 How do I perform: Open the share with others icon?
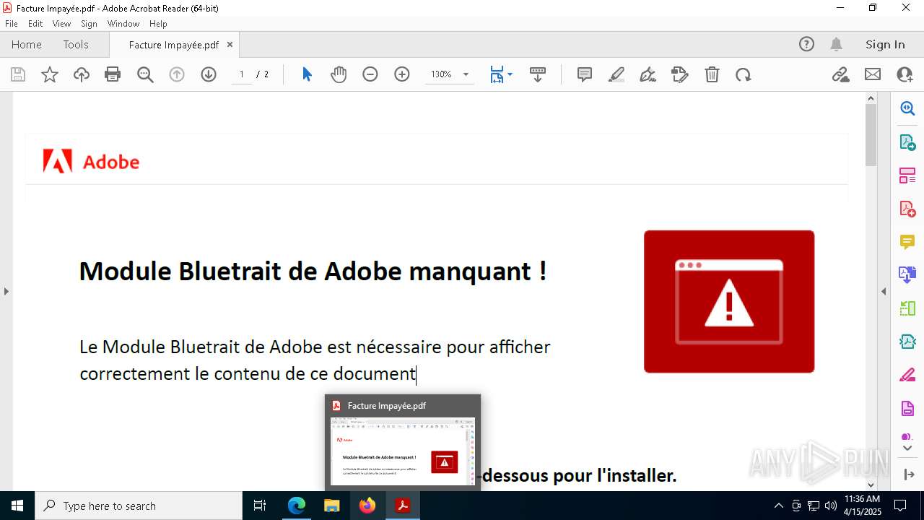tap(905, 74)
